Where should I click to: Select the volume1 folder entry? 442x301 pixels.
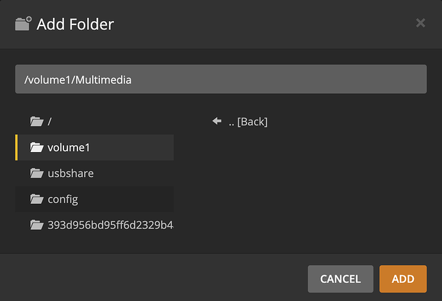click(69, 148)
